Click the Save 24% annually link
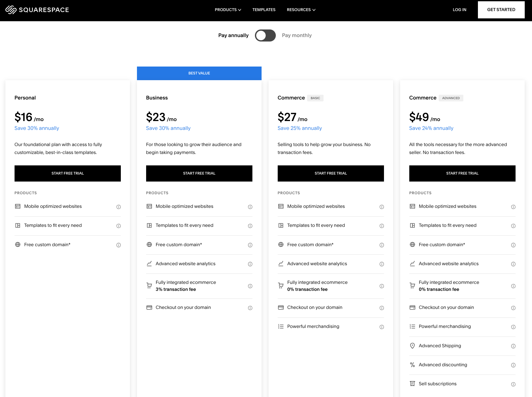This screenshot has width=532, height=397. click(431, 128)
